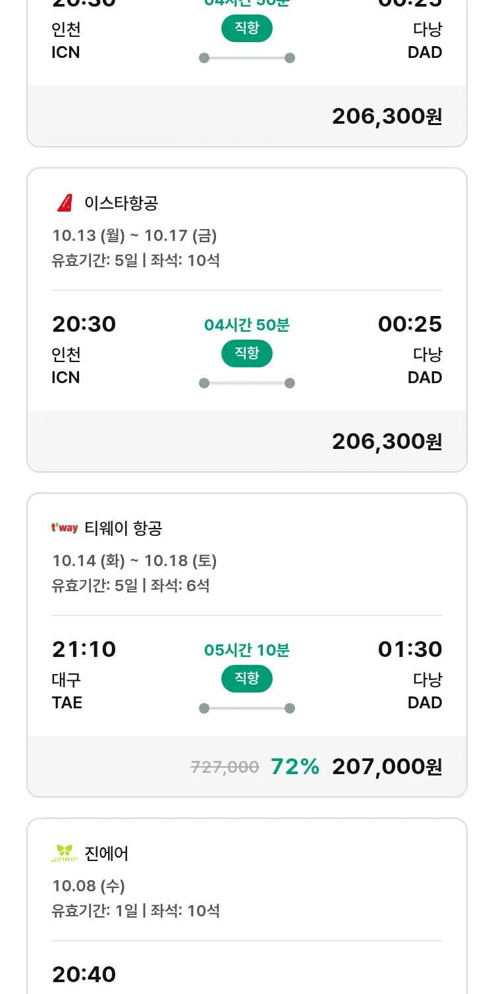Screen dimensions: 494x994
Task: Click the 10.14 (화) ~ 10.18 (토) dates
Action: point(134,561)
